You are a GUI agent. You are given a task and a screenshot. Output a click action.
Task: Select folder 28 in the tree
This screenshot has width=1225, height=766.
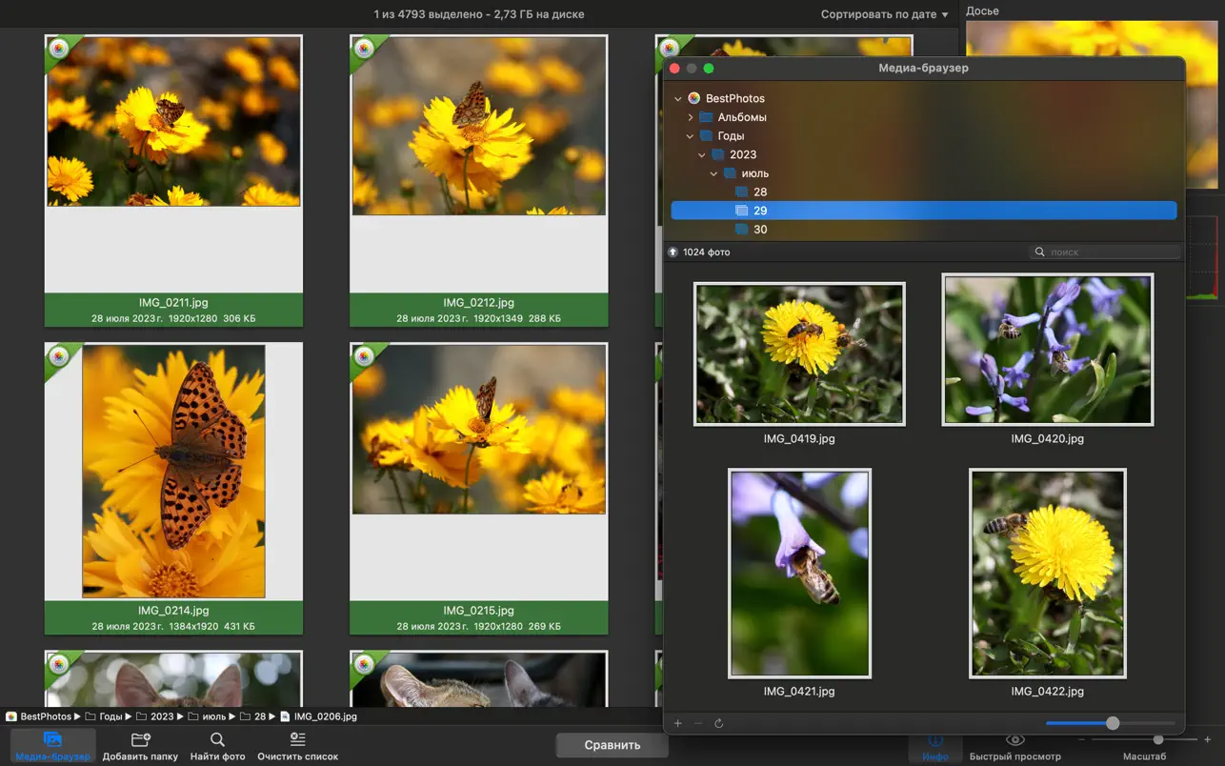pos(923,191)
